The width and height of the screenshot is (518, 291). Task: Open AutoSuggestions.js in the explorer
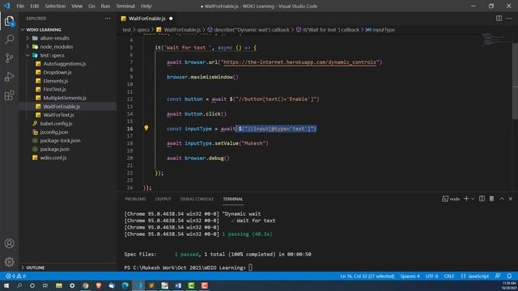click(x=65, y=64)
